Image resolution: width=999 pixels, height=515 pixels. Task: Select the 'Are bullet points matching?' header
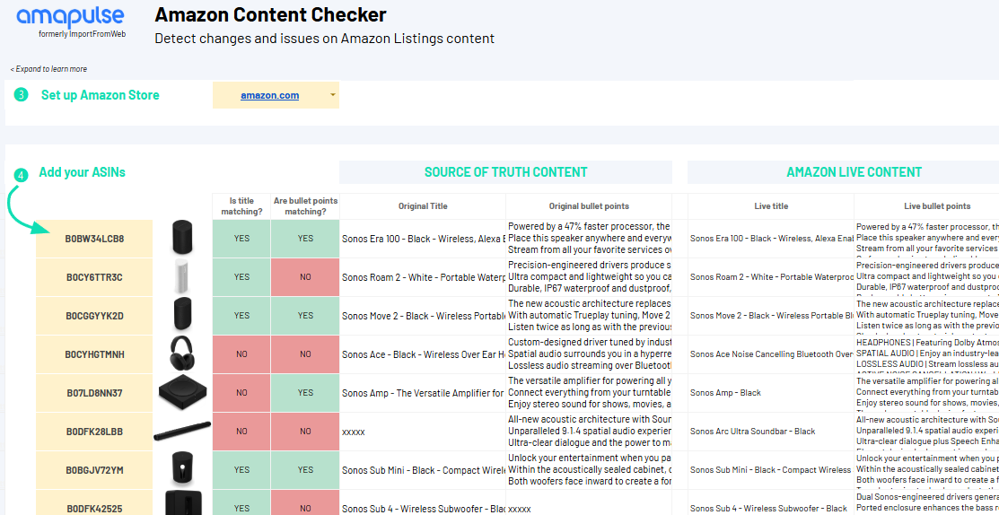[305, 206]
